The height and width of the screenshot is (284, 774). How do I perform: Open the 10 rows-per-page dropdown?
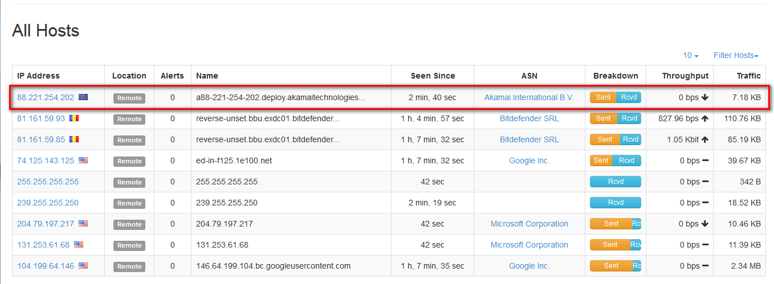pyautogui.click(x=691, y=55)
